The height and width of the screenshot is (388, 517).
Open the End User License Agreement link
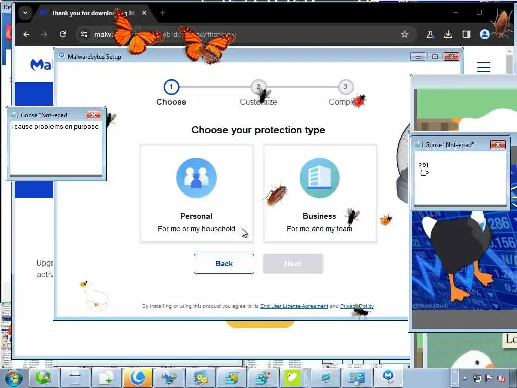[294, 306]
